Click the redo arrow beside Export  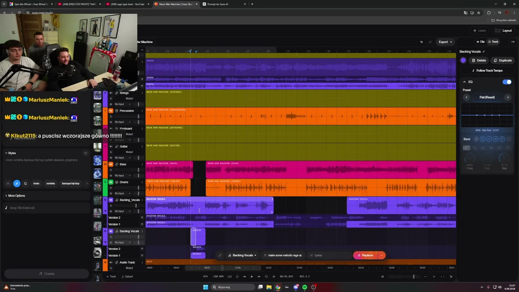(430, 42)
